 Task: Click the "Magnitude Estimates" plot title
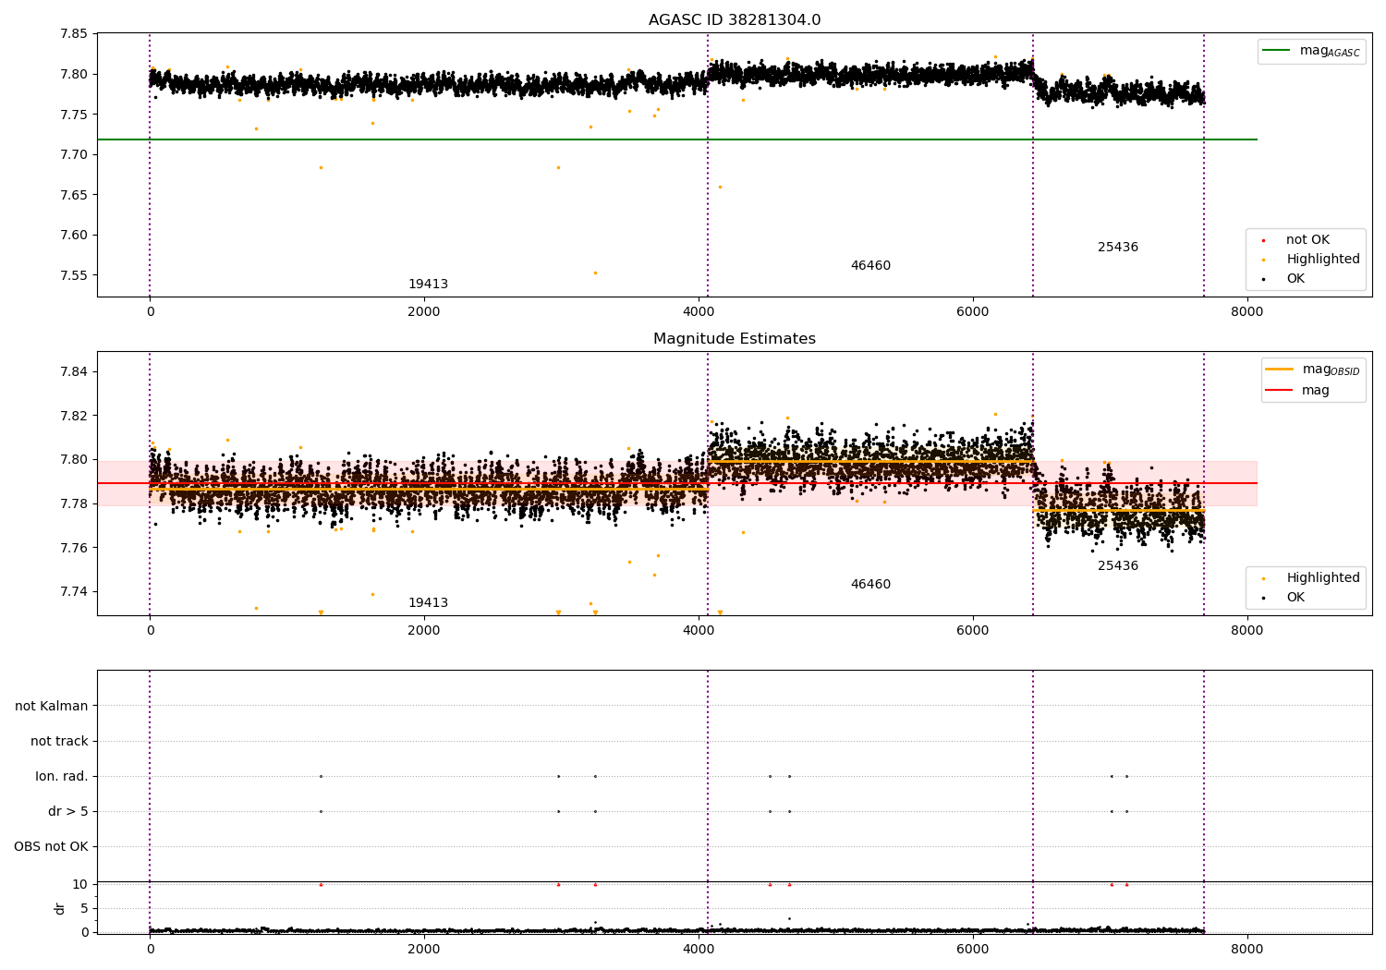tap(735, 339)
